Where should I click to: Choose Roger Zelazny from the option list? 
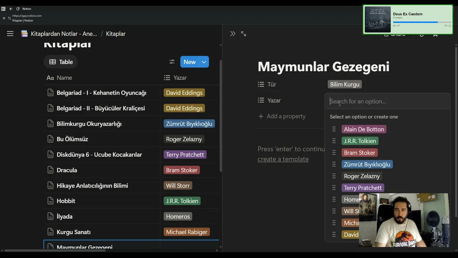pyautogui.click(x=362, y=176)
